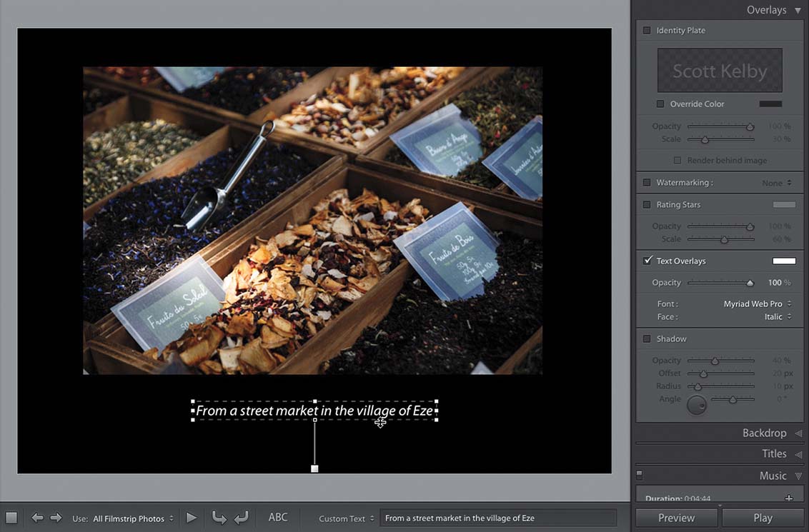Rotate the overlay counterclockwise

tap(218, 518)
